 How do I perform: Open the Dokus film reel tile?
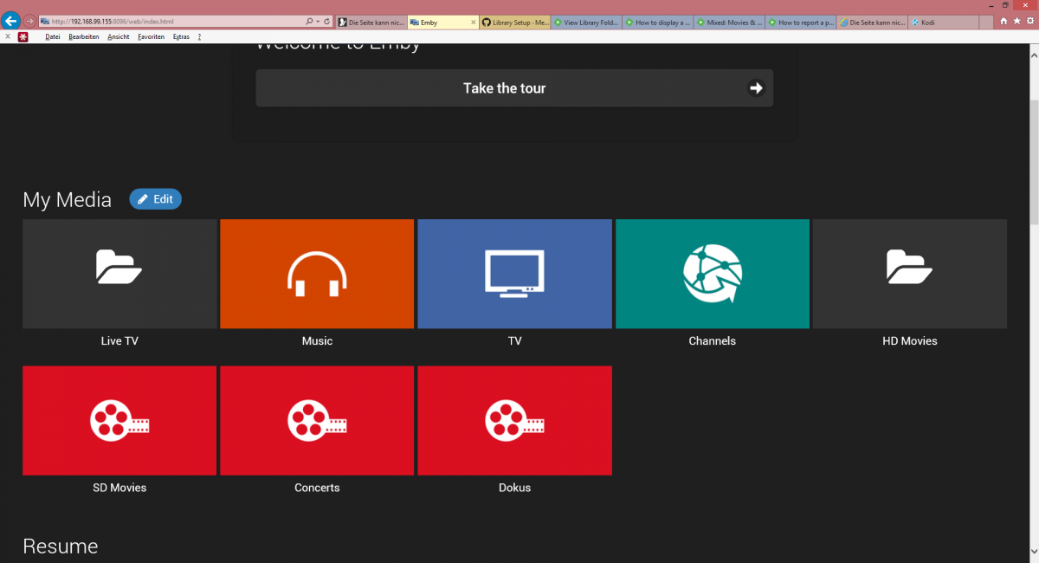(514, 421)
